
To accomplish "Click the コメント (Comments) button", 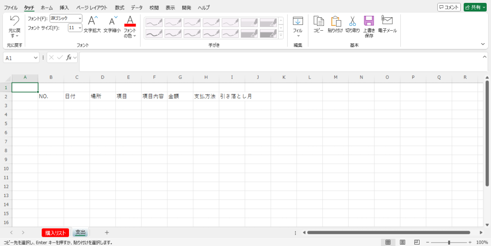I will click(x=449, y=7).
